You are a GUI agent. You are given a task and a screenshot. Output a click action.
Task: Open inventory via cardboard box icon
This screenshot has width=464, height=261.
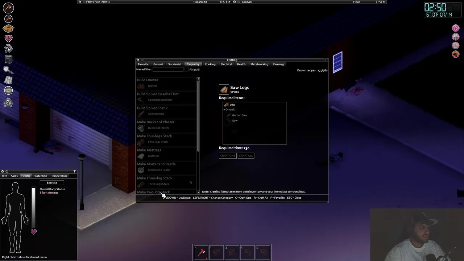pyautogui.click(x=9, y=28)
